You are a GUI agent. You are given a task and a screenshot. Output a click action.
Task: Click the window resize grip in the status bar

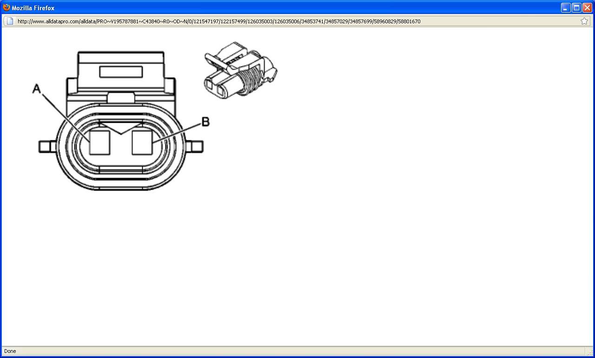tap(589, 352)
